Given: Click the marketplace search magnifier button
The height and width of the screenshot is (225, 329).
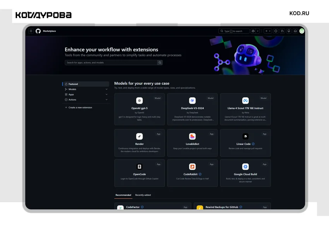Looking at the screenshot, I should (160, 62).
